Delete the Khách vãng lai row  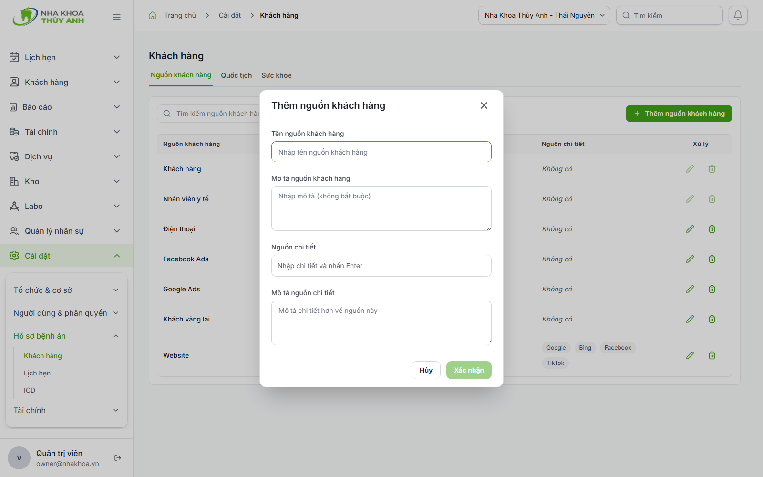712,319
